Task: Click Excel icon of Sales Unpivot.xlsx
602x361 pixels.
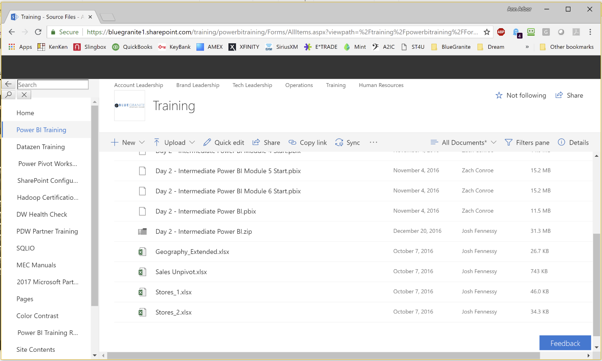Action: 143,272
